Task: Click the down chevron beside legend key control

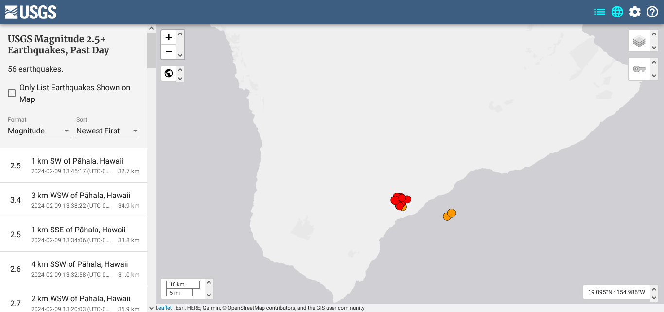Action: (x=654, y=76)
